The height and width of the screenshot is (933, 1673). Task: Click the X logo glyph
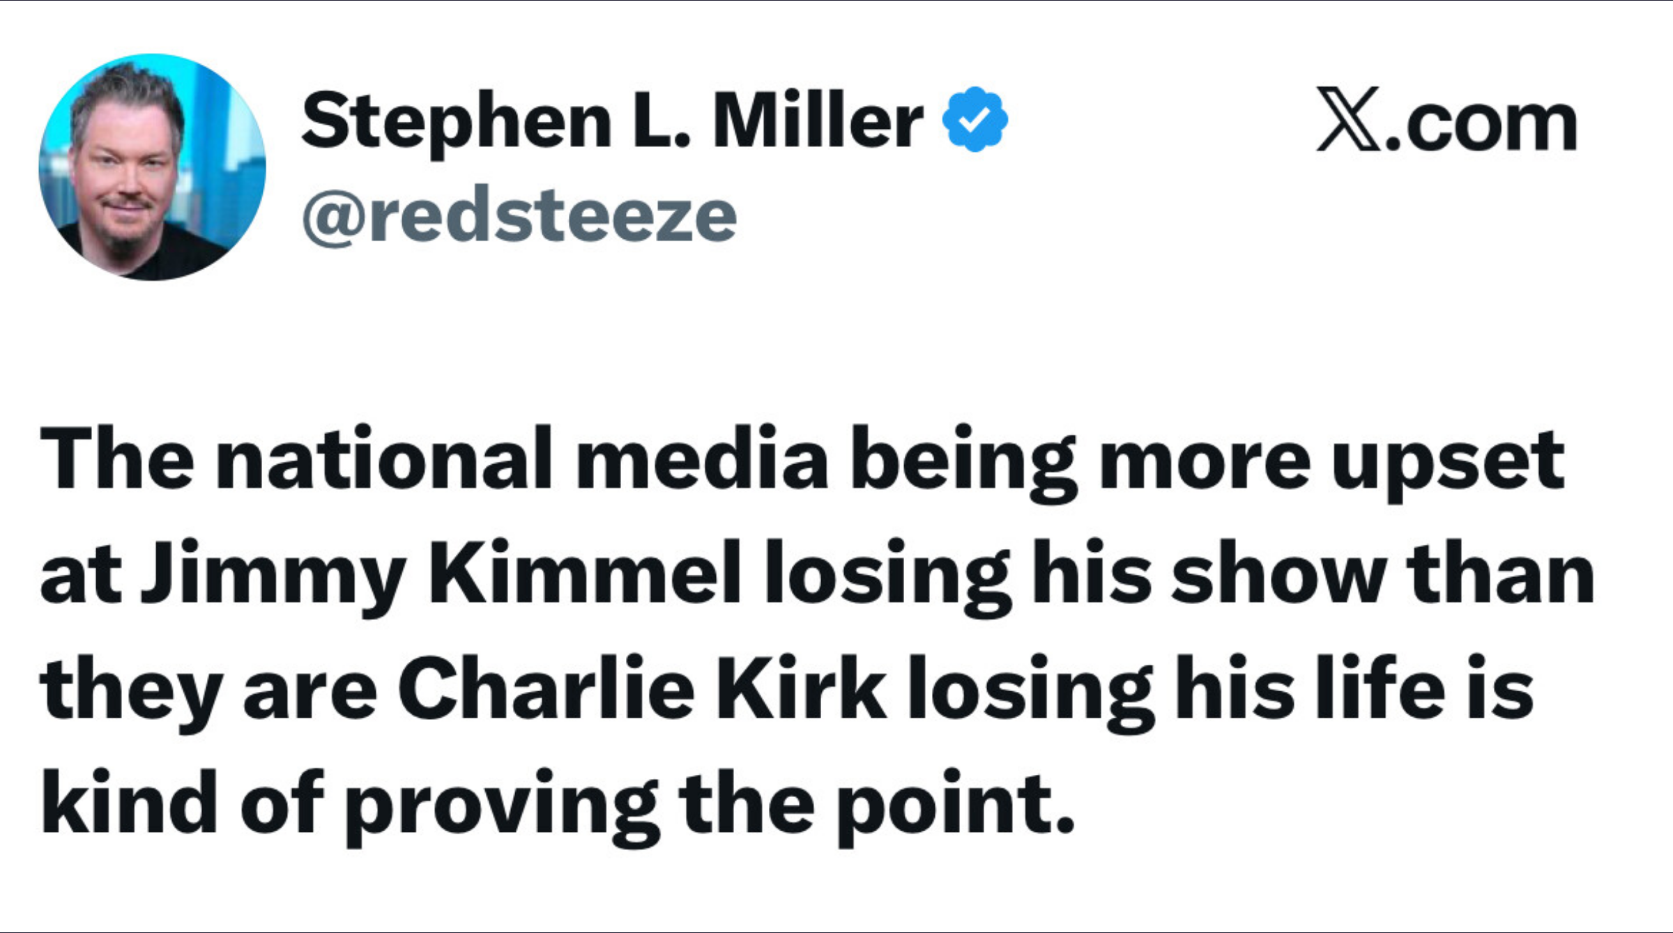click(1347, 119)
